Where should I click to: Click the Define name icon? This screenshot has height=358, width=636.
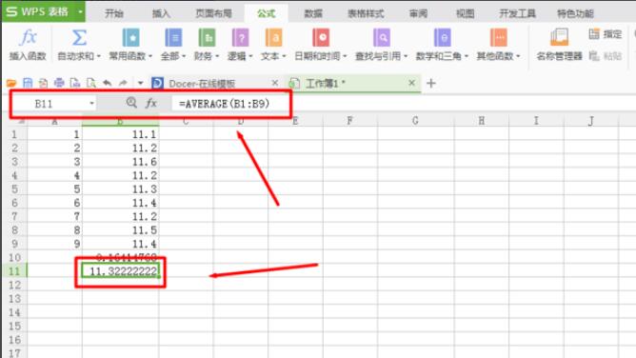(x=594, y=34)
